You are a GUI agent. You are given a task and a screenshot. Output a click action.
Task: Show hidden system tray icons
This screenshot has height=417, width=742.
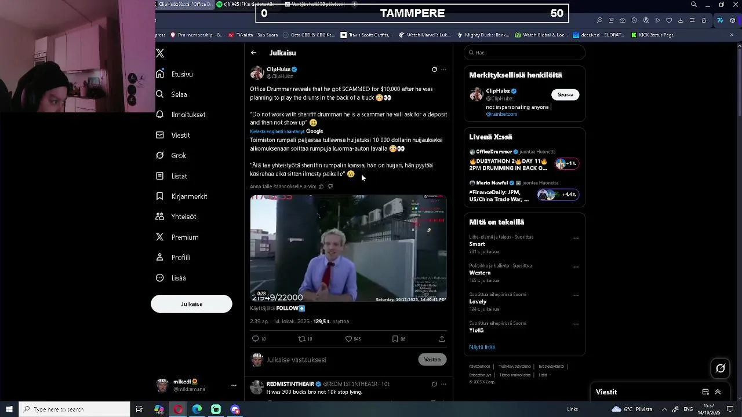(x=664, y=409)
